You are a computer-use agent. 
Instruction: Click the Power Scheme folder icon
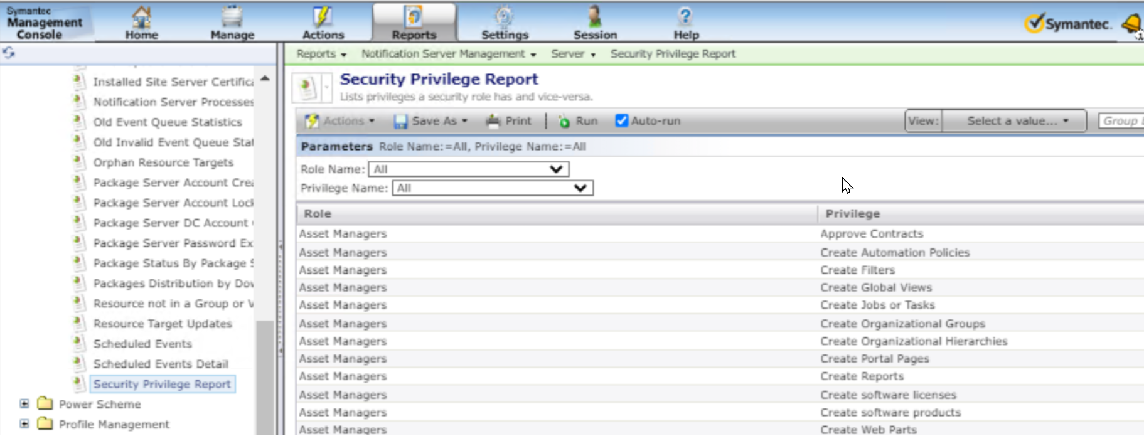click(45, 403)
